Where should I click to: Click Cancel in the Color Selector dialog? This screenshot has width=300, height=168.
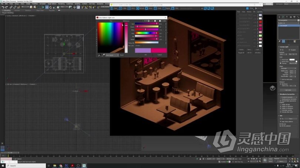point(160,55)
